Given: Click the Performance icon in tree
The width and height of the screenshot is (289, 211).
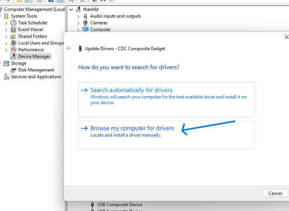Looking at the screenshot, I should (13, 50).
